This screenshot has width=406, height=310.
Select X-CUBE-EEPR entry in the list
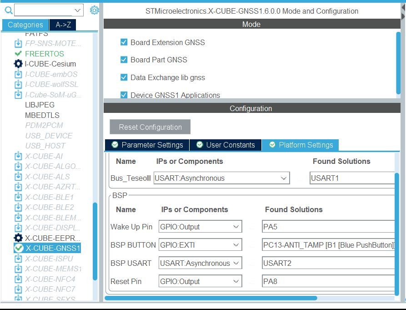53,238
